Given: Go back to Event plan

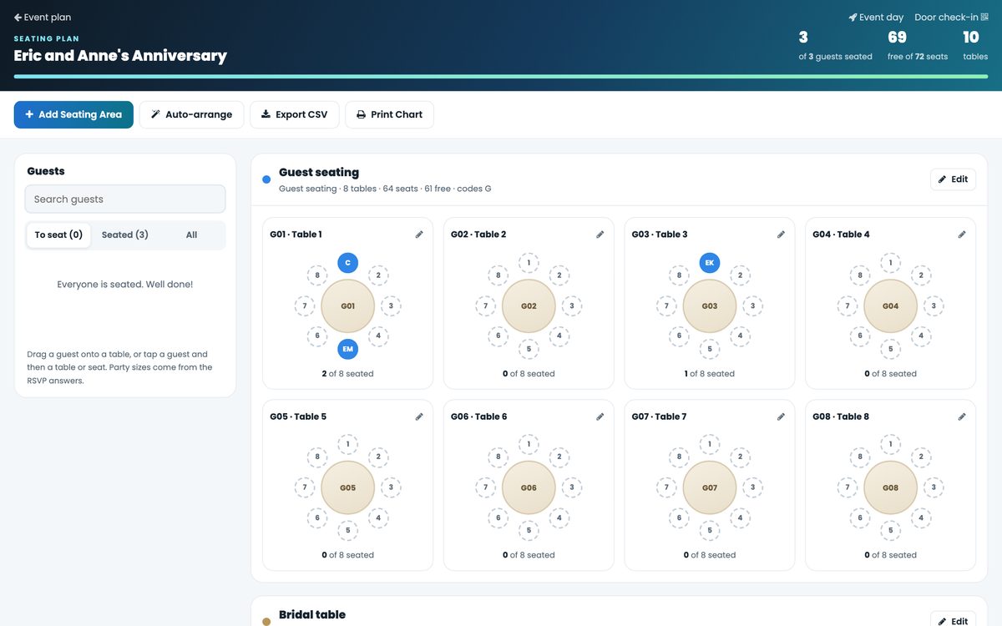Looking at the screenshot, I should coord(43,18).
